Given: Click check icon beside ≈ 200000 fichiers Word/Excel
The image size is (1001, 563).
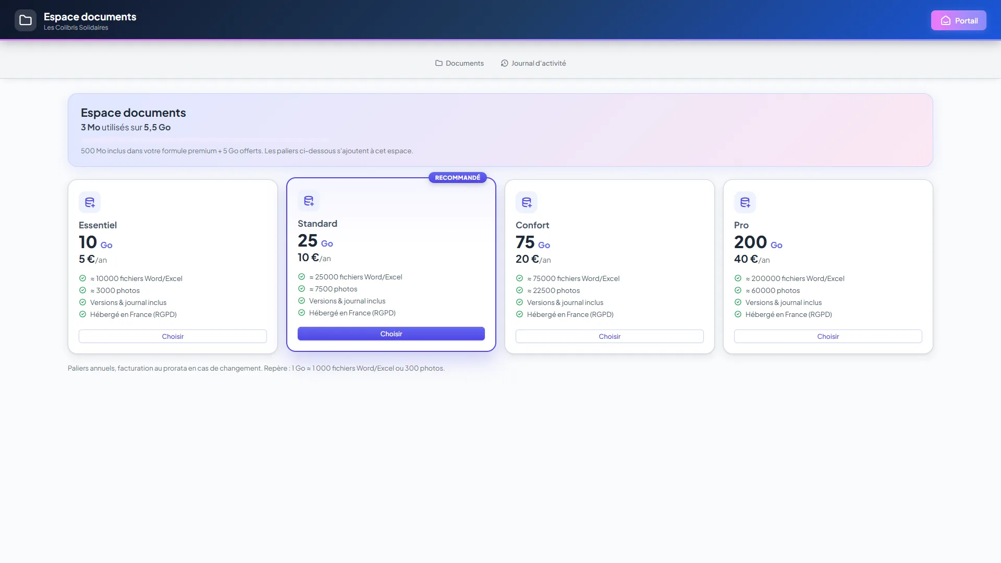Looking at the screenshot, I should pos(738,278).
